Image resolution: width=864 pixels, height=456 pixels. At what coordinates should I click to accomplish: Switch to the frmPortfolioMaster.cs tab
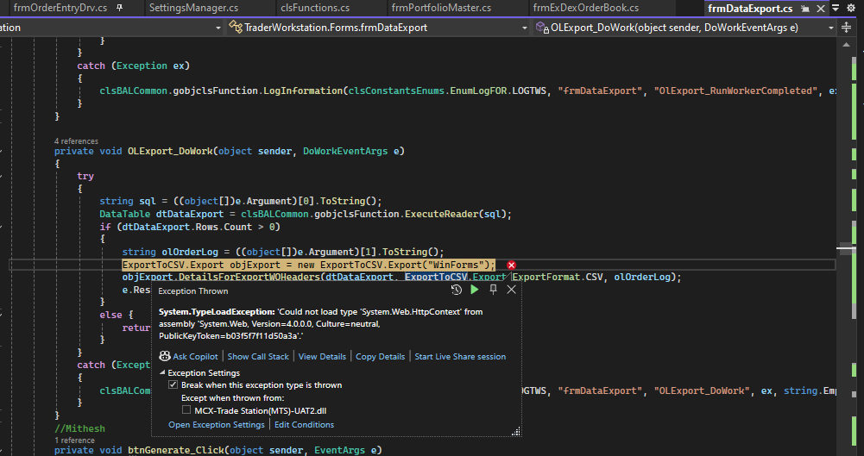440,9
